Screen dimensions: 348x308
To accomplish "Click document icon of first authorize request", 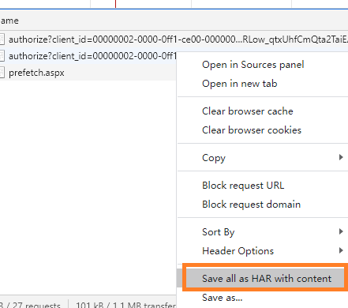I will (x=2, y=39).
